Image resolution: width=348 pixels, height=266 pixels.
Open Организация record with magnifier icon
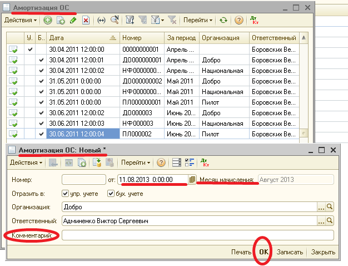[330, 207]
